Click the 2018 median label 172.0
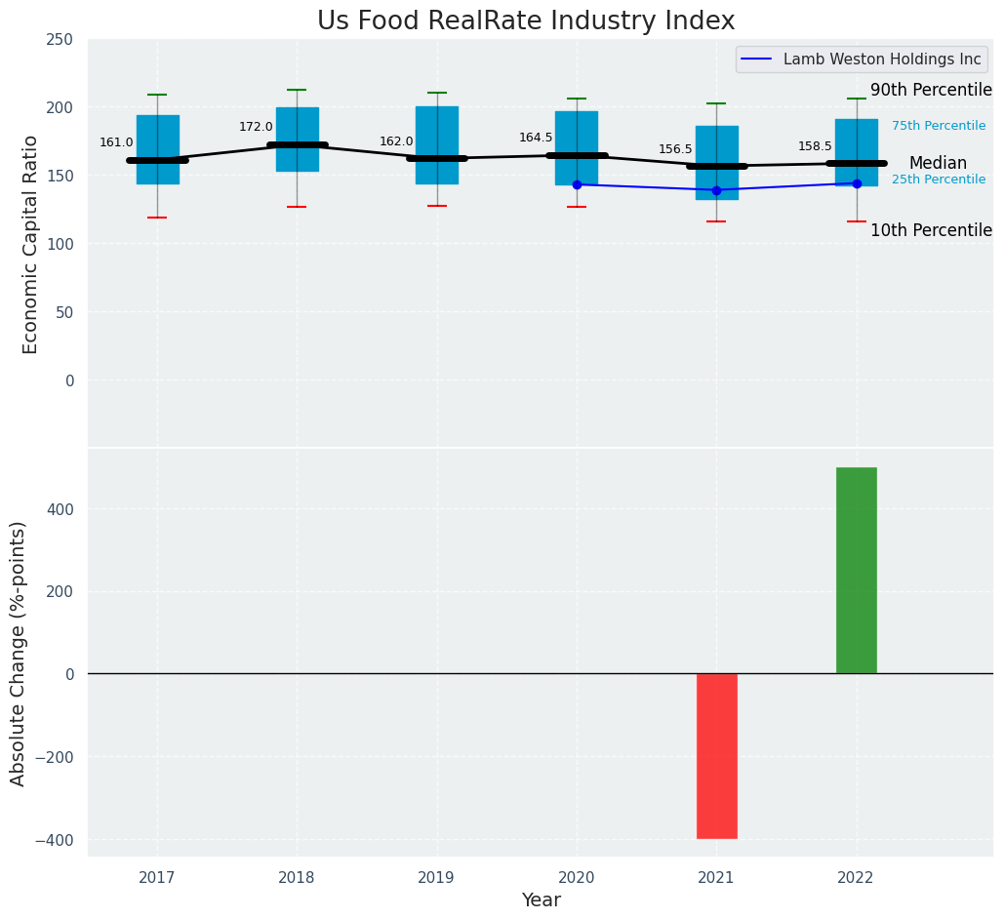This screenshot has width=1004, height=919. coord(256,127)
